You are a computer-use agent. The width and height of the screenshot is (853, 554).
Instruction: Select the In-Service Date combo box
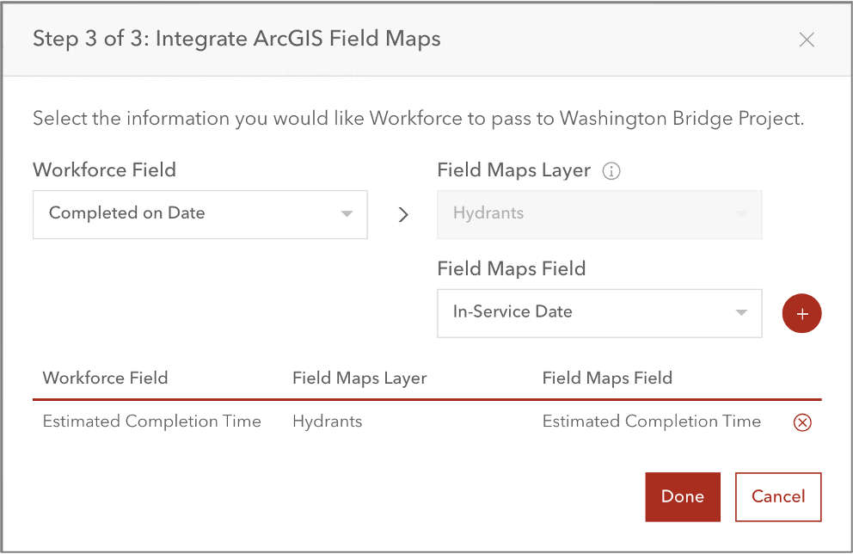[599, 313]
